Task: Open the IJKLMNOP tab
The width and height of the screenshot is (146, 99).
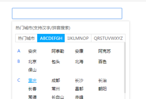Action: 78,38
